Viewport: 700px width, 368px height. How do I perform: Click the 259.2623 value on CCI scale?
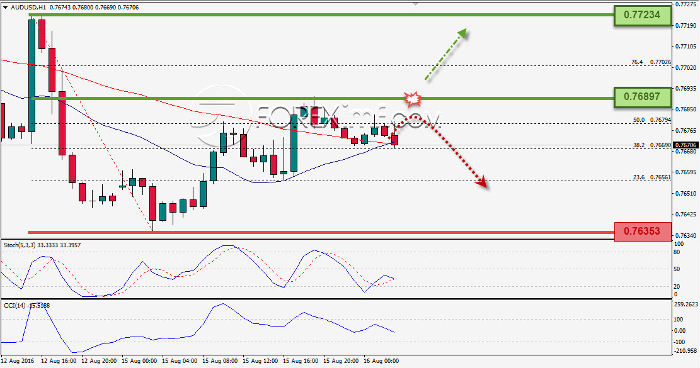[x=686, y=304]
